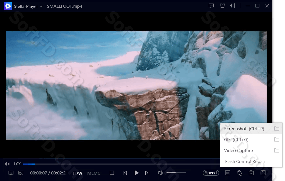This screenshot has width=285, height=181.
Task: Click the PC cast icon
Action: tap(21, 173)
